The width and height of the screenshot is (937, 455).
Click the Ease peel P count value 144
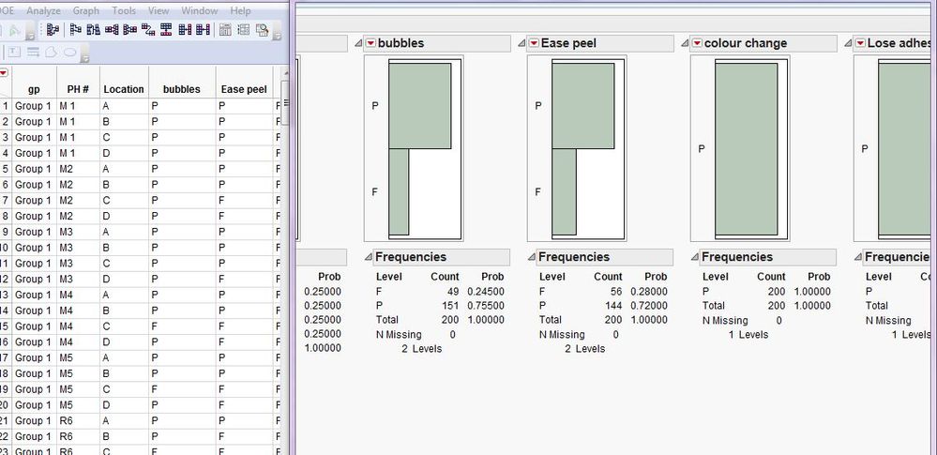coord(613,306)
